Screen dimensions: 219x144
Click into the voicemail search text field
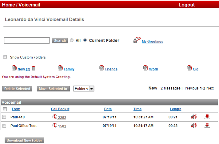tap(27, 40)
